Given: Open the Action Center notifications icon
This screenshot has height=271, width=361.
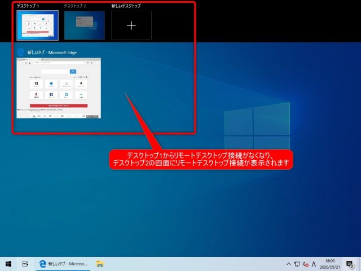Looking at the screenshot, I should tap(350, 264).
